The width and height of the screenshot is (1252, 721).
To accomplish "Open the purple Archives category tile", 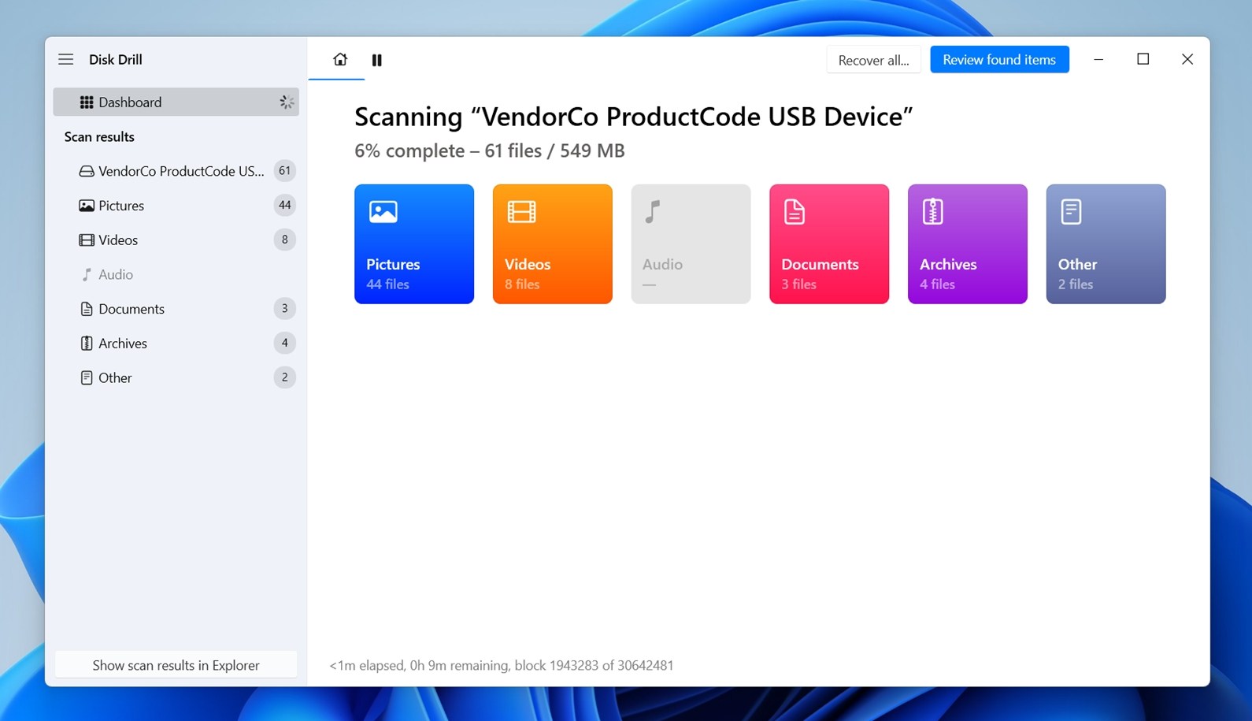I will click(x=967, y=244).
